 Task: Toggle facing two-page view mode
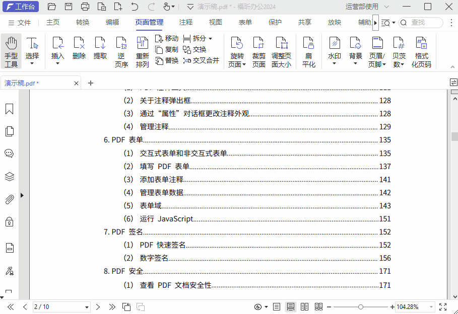[304, 307]
